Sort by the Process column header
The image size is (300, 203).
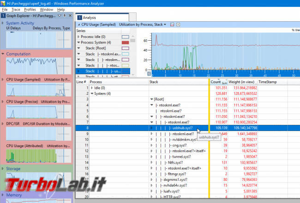tap(119, 82)
